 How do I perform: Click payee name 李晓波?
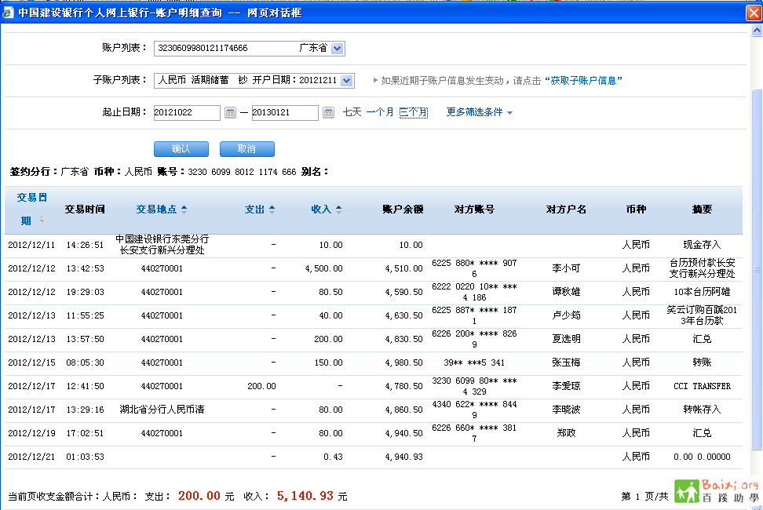point(566,410)
